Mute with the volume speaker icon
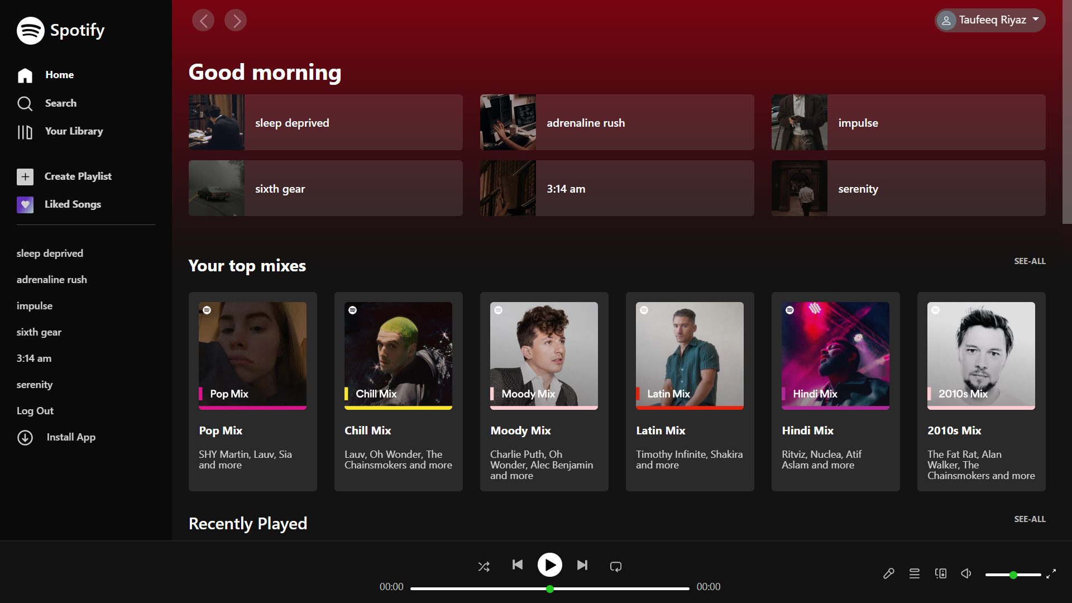The height and width of the screenshot is (603, 1072). [966, 573]
